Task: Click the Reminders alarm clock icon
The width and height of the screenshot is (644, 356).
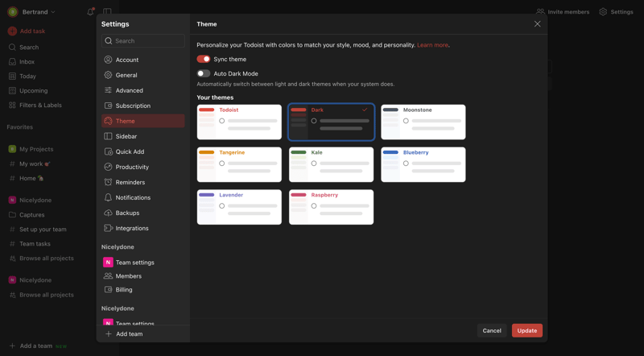Action: tap(108, 182)
